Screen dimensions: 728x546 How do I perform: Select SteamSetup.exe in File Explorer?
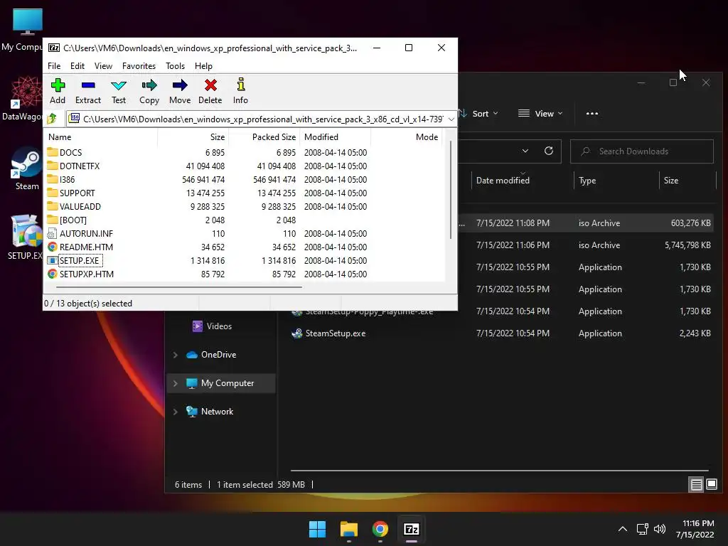click(328, 333)
